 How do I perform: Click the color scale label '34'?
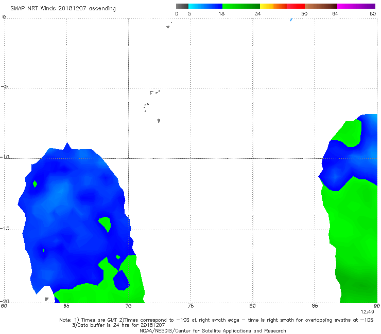point(258,13)
